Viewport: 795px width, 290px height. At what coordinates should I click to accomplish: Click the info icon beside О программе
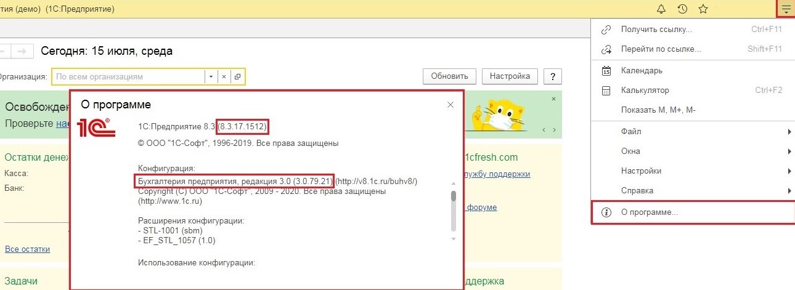pyautogui.click(x=606, y=212)
